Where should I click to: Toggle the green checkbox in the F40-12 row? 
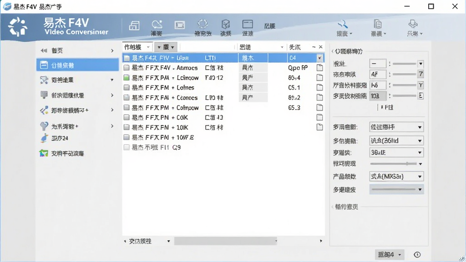pos(127,78)
